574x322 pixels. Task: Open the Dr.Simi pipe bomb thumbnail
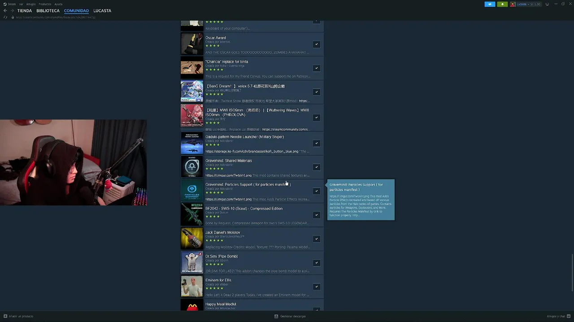[x=192, y=263]
